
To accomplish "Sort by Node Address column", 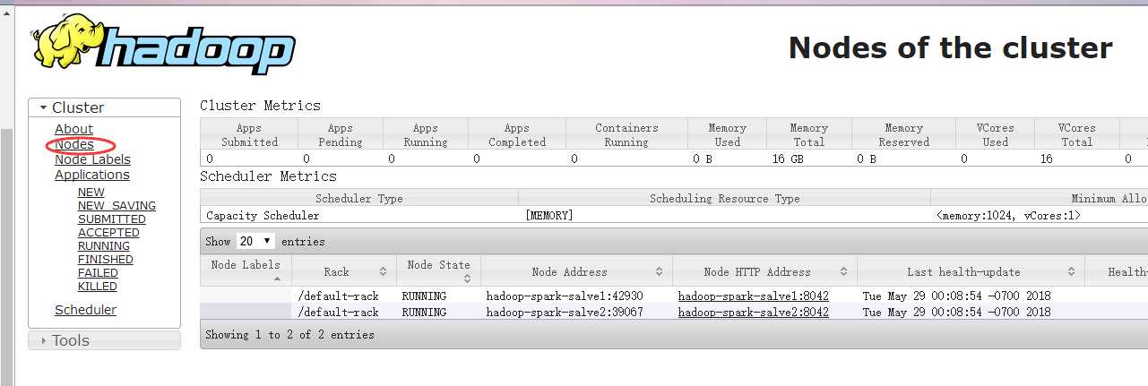I will pyautogui.click(x=576, y=271).
